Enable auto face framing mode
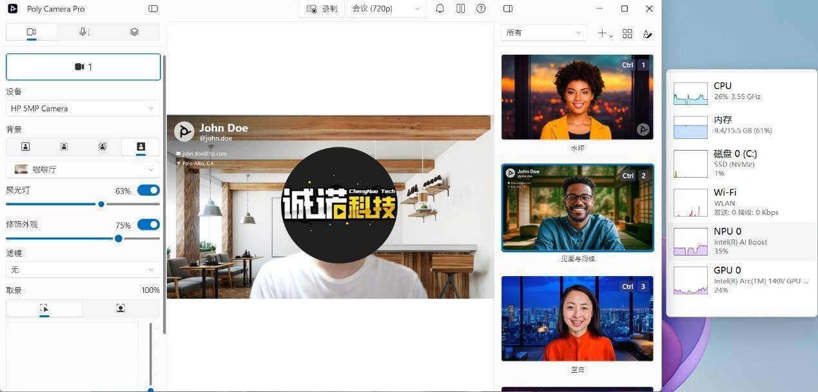The height and width of the screenshot is (392, 818). 121,308
